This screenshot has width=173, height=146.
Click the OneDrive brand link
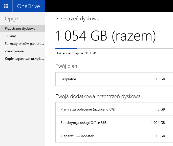click(x=29, y=6)
